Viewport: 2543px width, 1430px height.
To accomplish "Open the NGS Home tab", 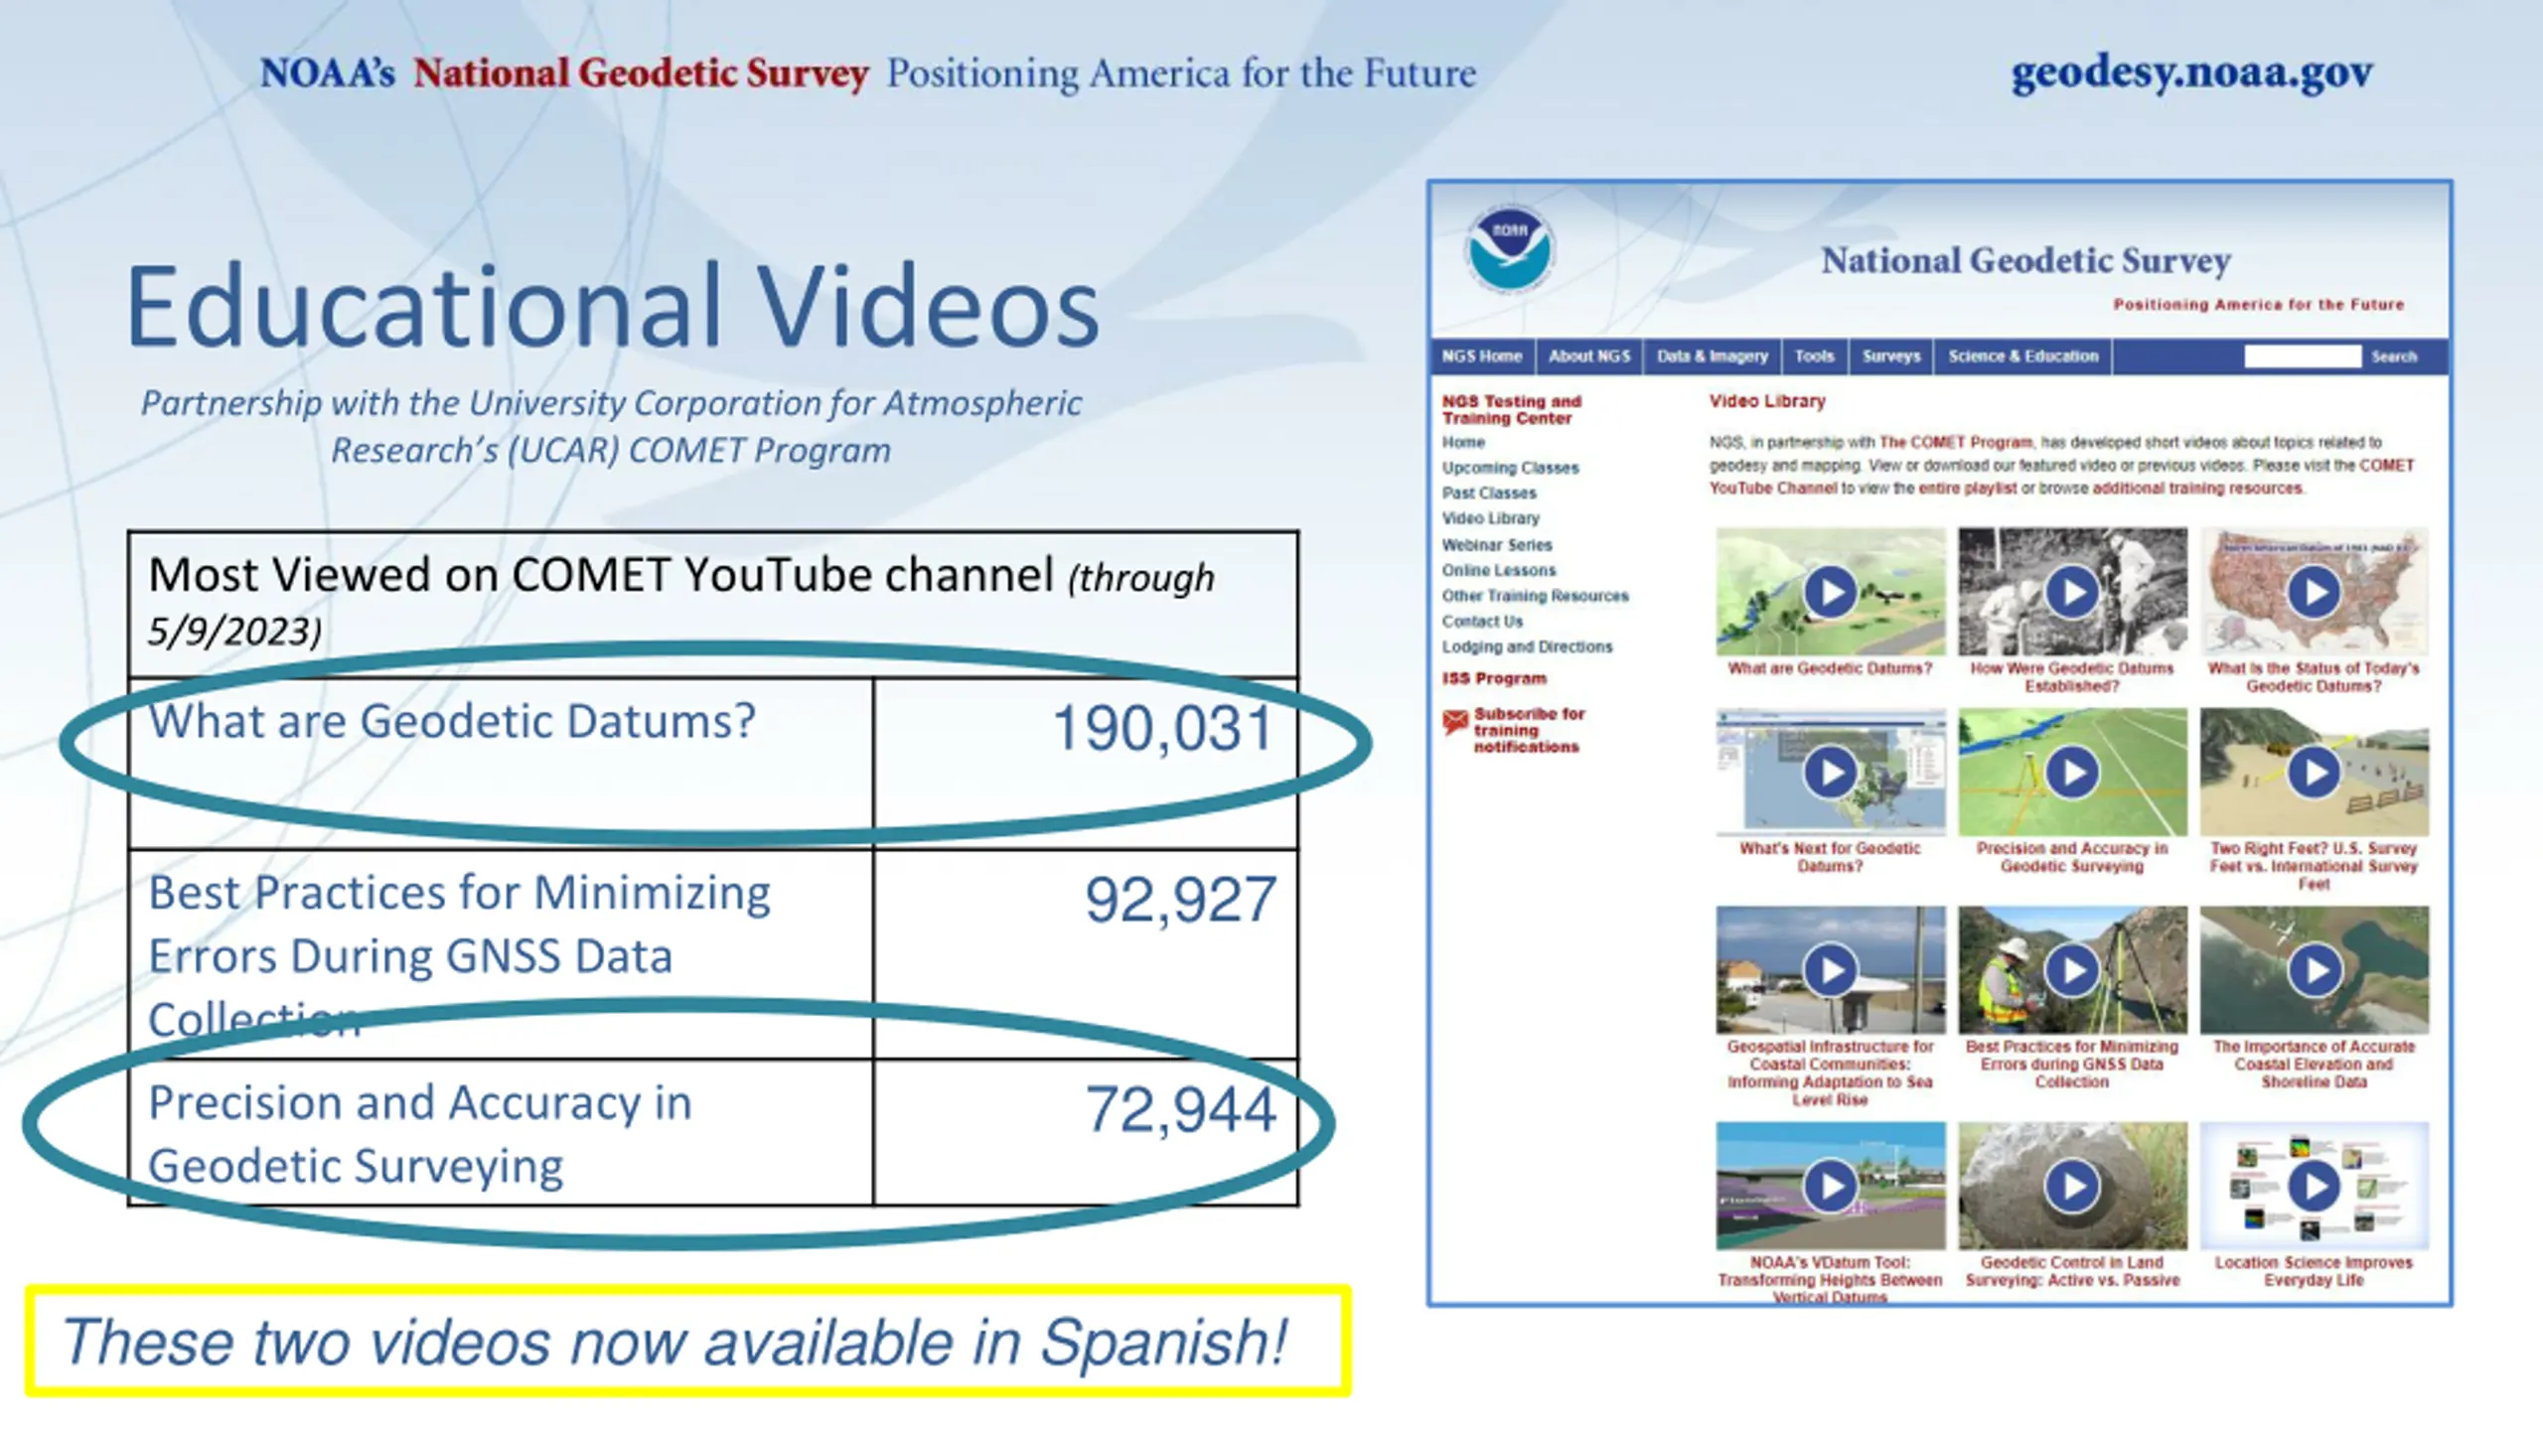I will [x=1482, y=357].
